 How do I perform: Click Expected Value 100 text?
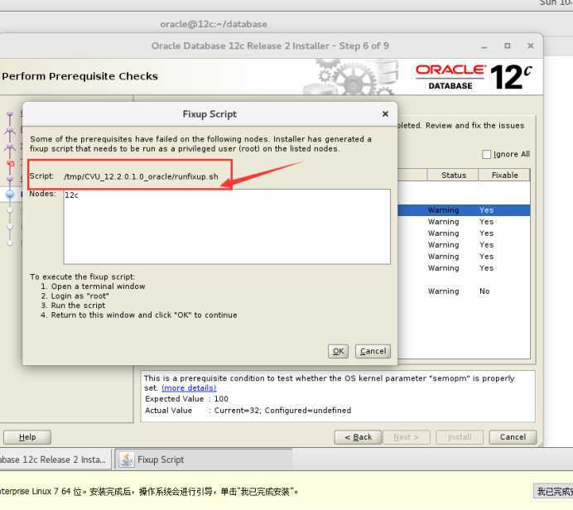pos(187,398)
